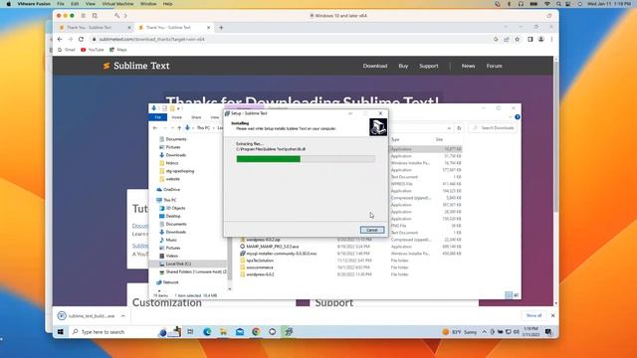This screenshot has height=358, width=637.
Task: Open Maps bookmark
Action: [118, 50]
